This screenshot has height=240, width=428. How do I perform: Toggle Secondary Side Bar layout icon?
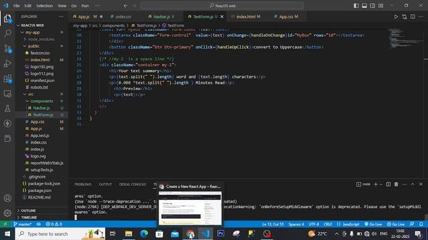point(372,6)
